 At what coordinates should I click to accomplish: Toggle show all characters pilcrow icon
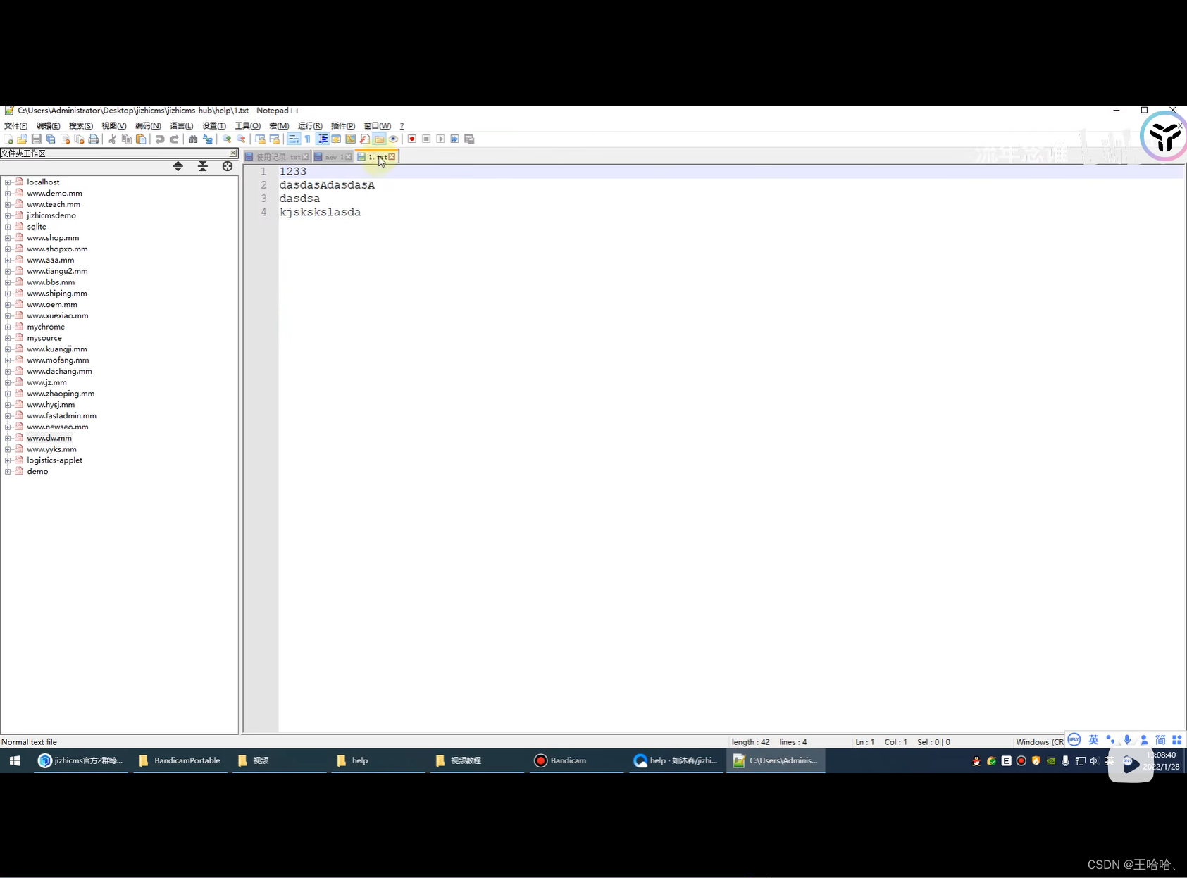pos(307,139)
